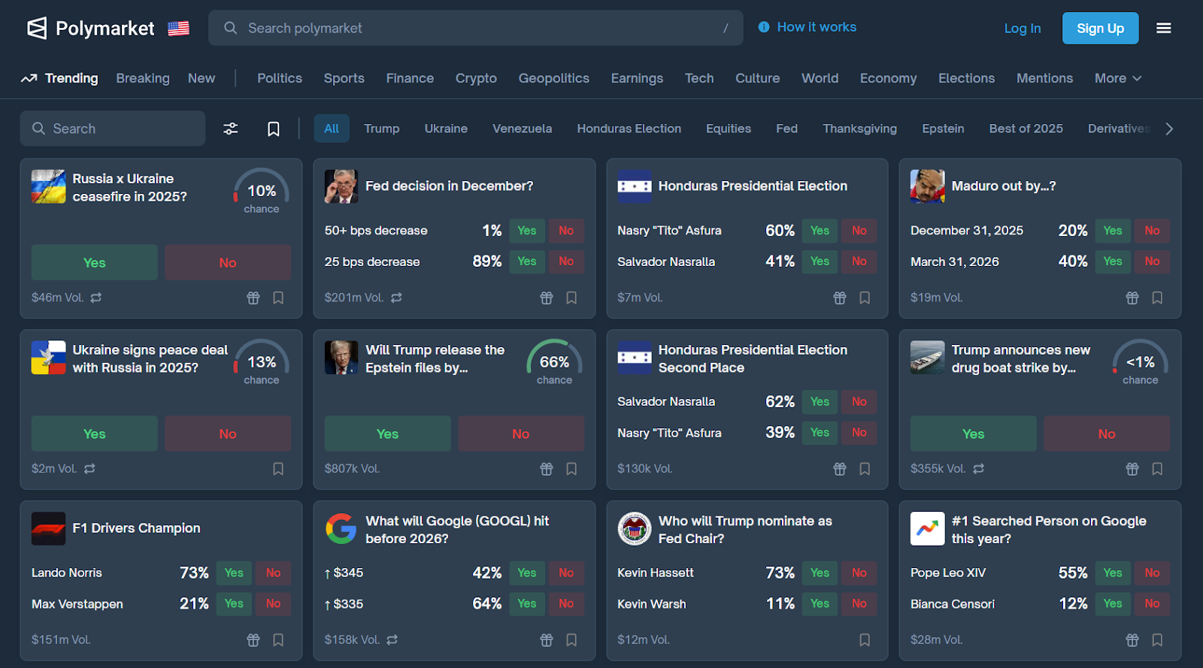Bookmark the F1 Drivers Champion market

[278, 640]
